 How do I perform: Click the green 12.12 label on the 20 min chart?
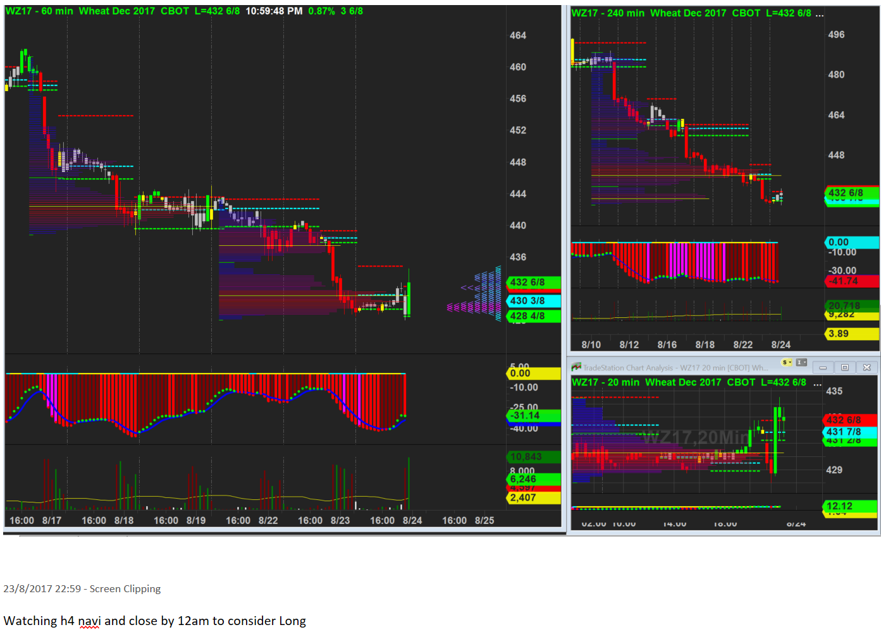[850, 506]
